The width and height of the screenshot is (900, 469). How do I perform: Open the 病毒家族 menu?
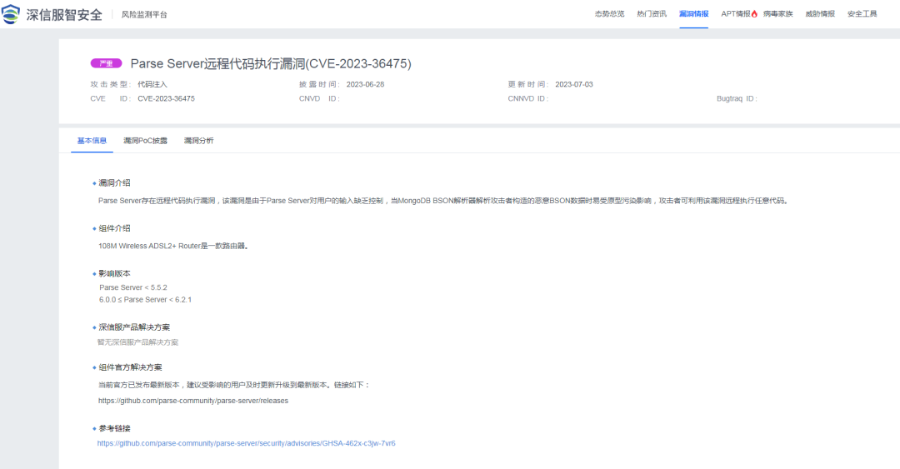pos(777,14)
